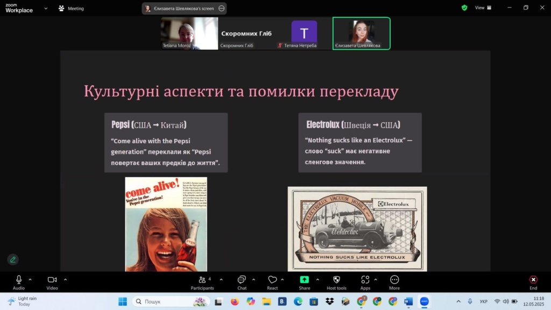Click the taskbar search box Пошук

(x=171, y=301)
